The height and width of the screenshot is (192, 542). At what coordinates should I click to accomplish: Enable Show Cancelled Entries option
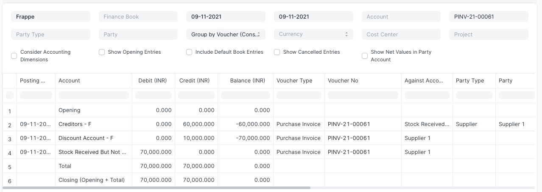pyautogui.click(x=277, y=52)
